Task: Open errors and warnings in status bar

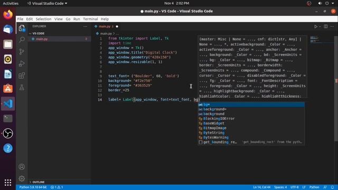Action: click(x=57, y=187)
